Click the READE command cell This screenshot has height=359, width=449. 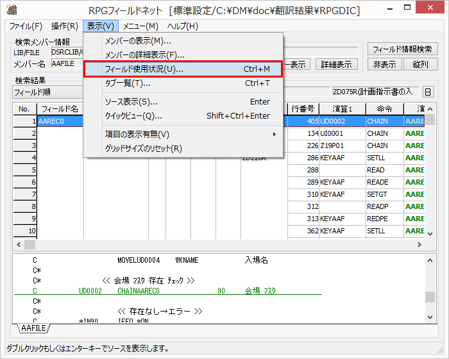tap(385, 182)
